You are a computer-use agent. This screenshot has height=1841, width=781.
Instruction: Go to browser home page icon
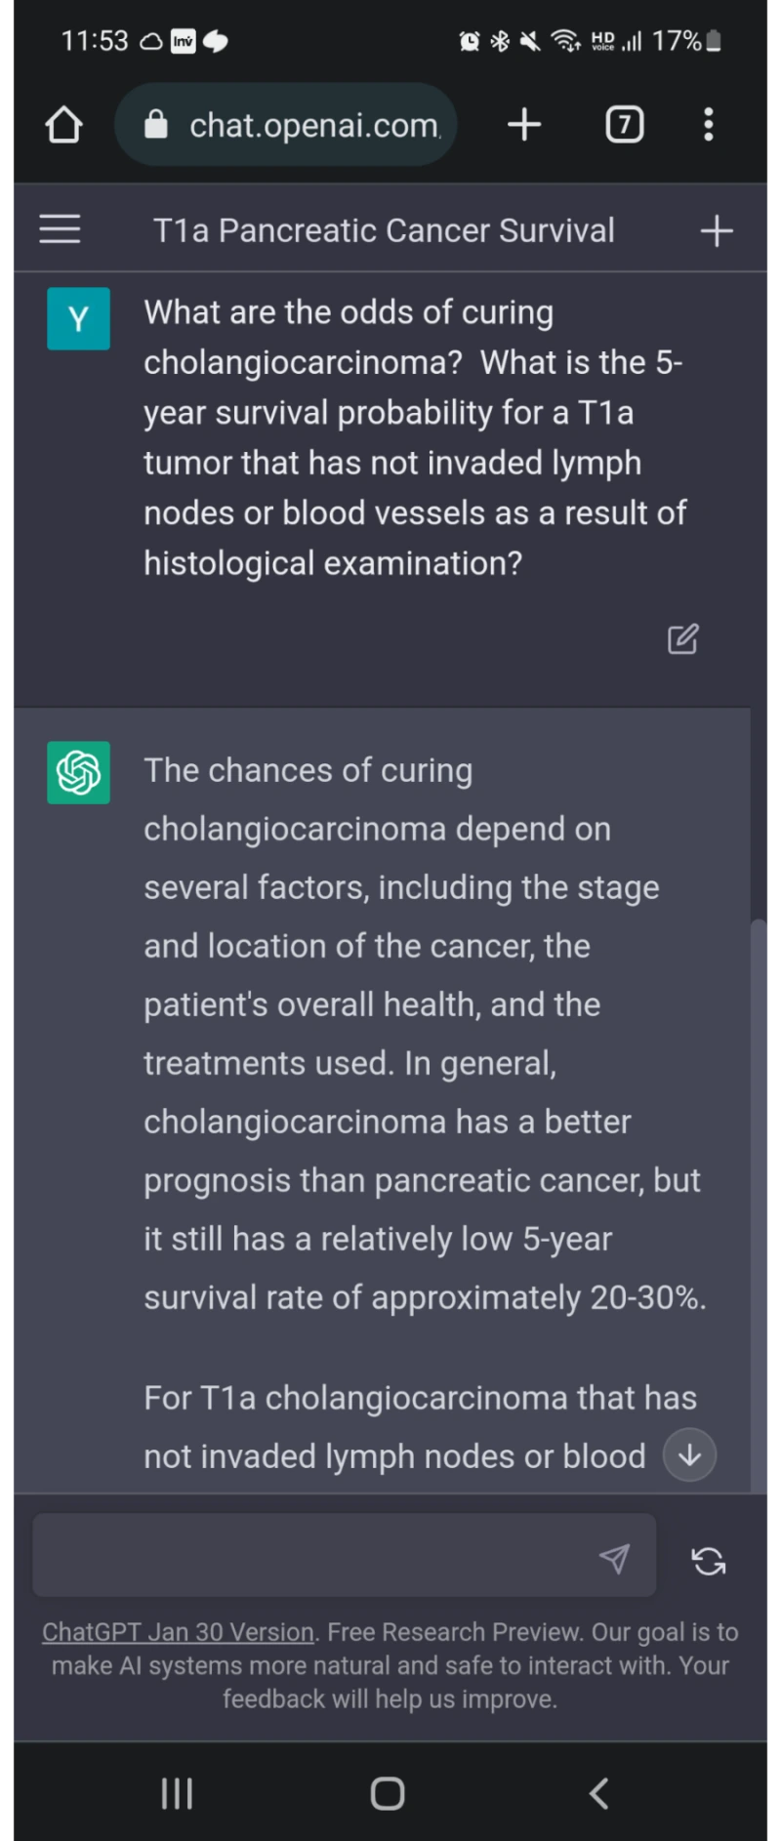coord(63,125)
